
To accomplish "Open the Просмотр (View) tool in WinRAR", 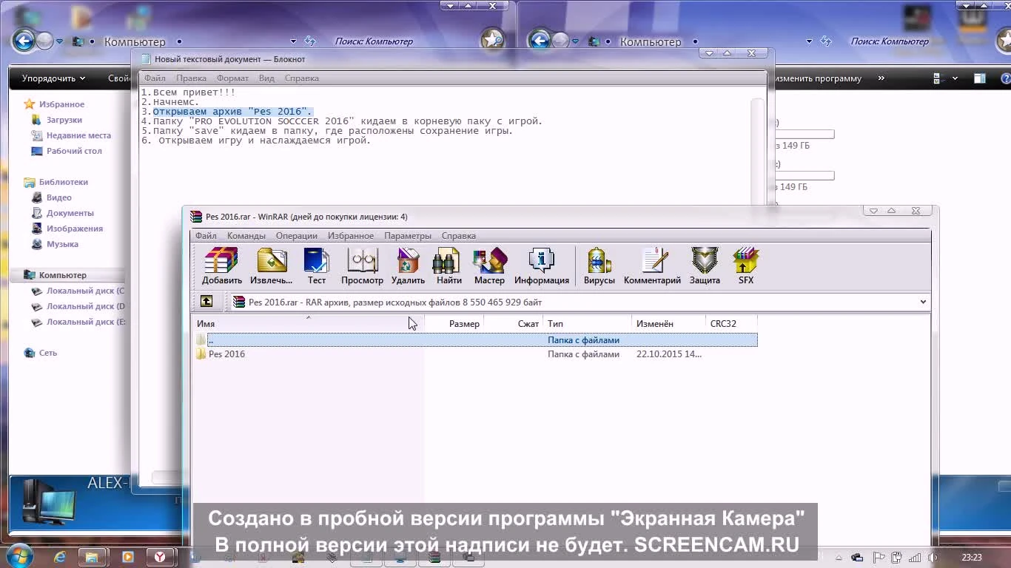I will point(362,266).
